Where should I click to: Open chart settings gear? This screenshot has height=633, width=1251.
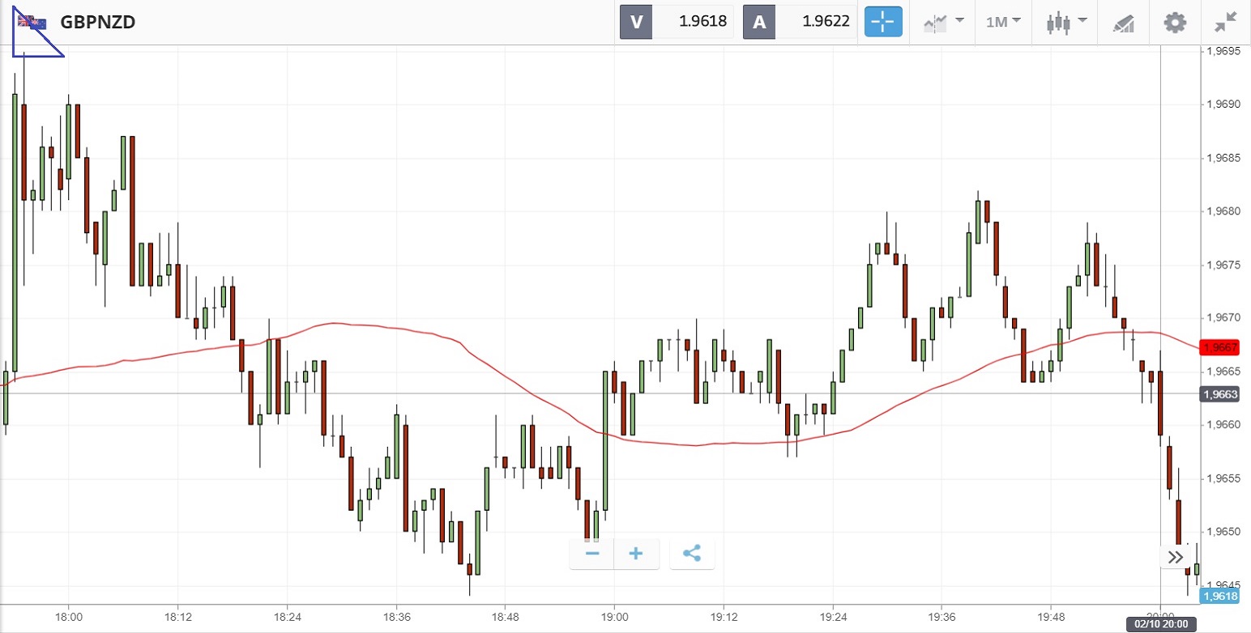click(x=1174, y=22)
